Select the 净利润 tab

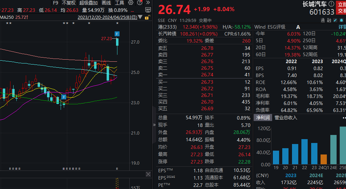tap(263, 118)
